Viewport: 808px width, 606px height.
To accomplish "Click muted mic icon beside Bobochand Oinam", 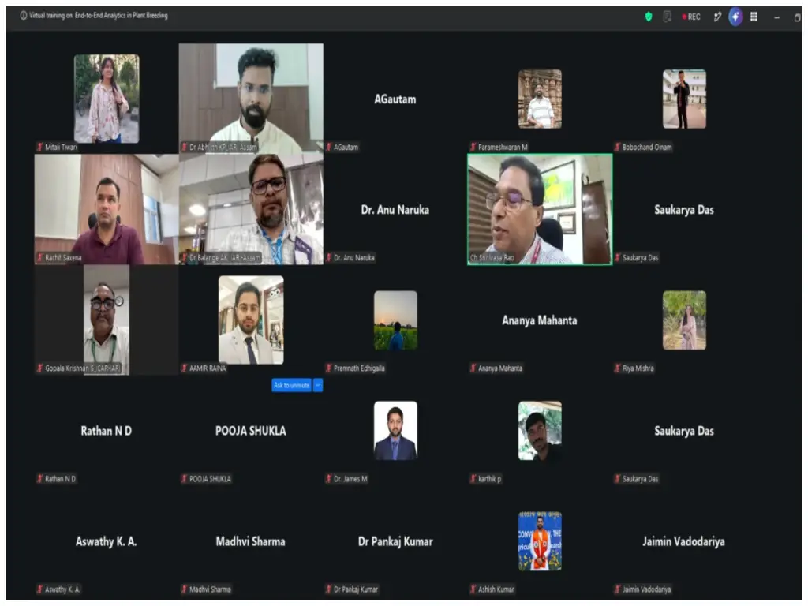I will (617, 147).
